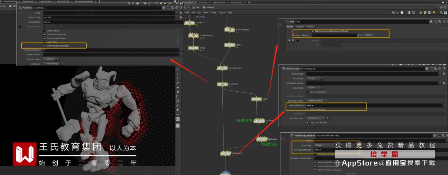Open the Tools menu in network editor

[213, 12]
